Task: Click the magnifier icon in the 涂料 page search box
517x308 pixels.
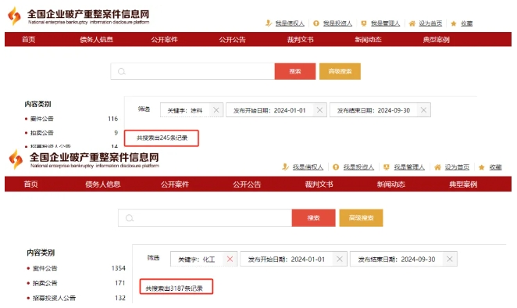Action: (x=122, y=71)
